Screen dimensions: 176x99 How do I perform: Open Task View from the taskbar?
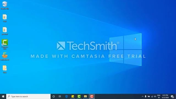(60, 97)
